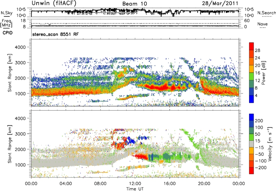276x191 pixels.
Task: Click the 'Power [dB]' colorbar title
Action: [264, 73]
